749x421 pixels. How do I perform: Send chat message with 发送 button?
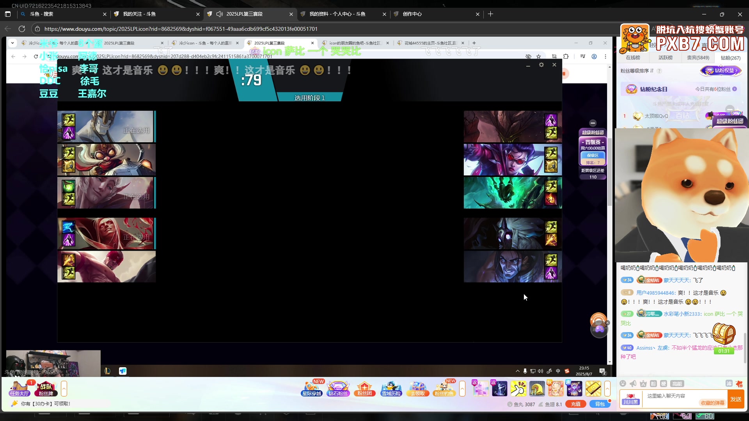[736, 399]
